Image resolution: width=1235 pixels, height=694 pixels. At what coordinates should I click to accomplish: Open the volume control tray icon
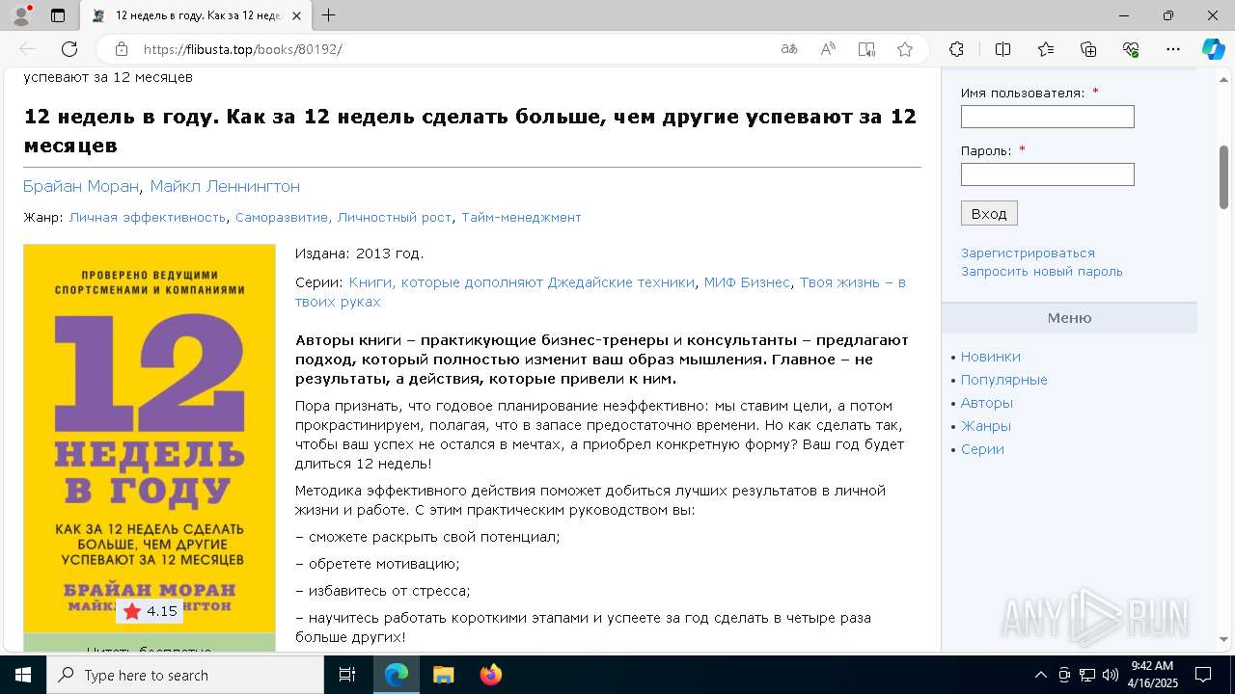coord(1110,675)
